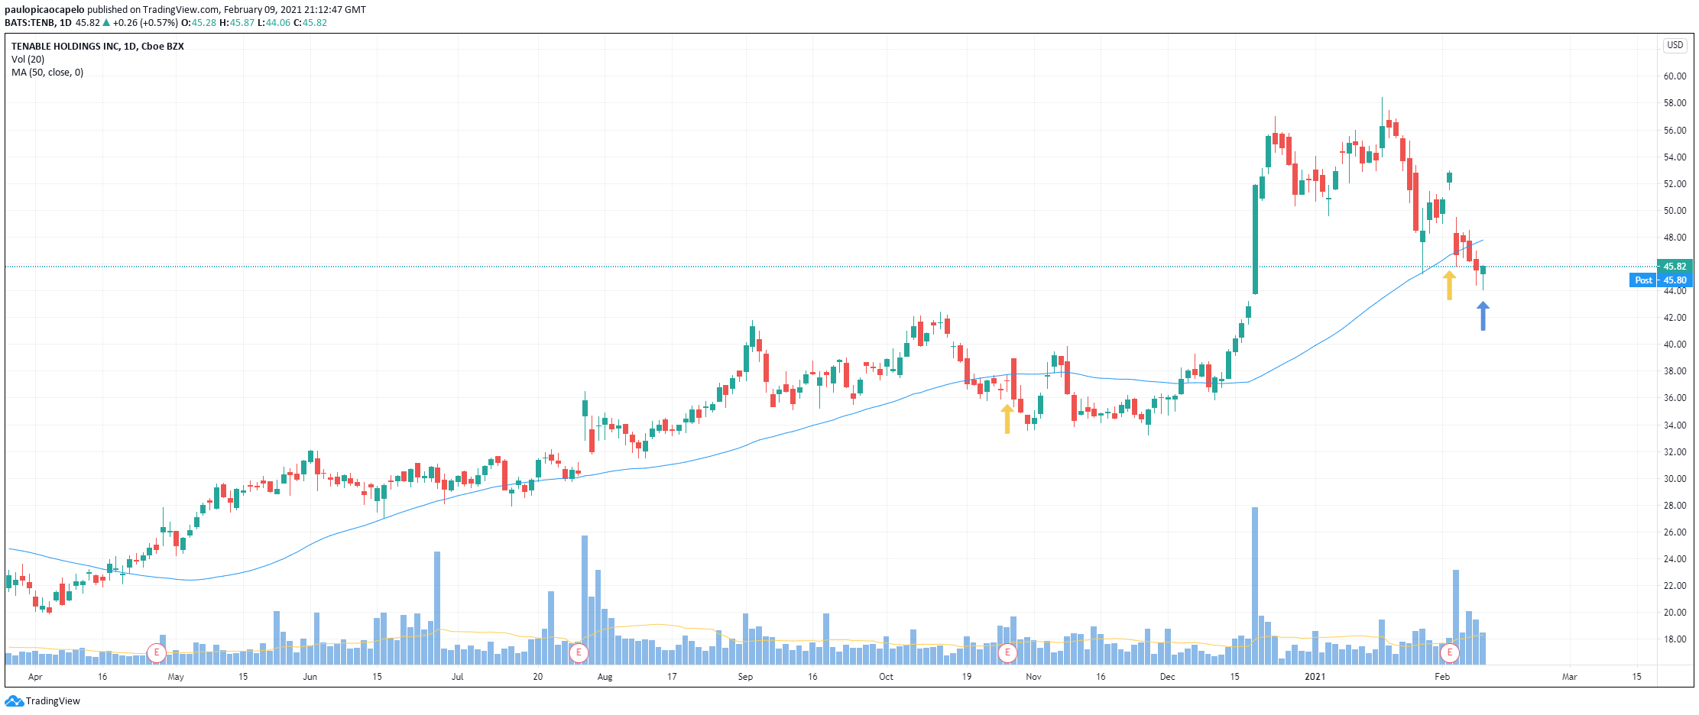Viewport: 1699px width, 715px height.
Task: Click the 50.00 price axis label
Action: point(1675,211)
